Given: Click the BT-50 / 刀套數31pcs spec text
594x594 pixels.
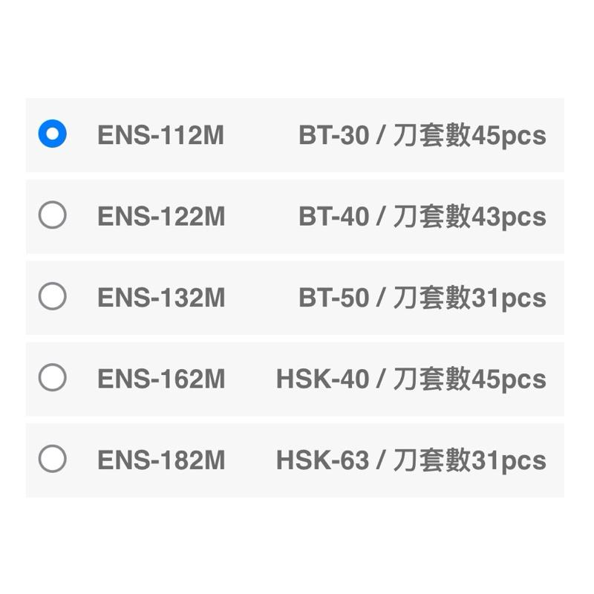Looking at the screenshot, I should [423, 298].
